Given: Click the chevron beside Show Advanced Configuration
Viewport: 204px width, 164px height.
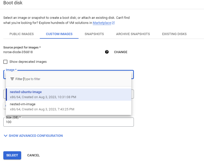Looking at the screenshot, I should pos(6,136).
